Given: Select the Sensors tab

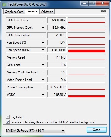Looking at the screenshot, I should [x=32, y=11].
